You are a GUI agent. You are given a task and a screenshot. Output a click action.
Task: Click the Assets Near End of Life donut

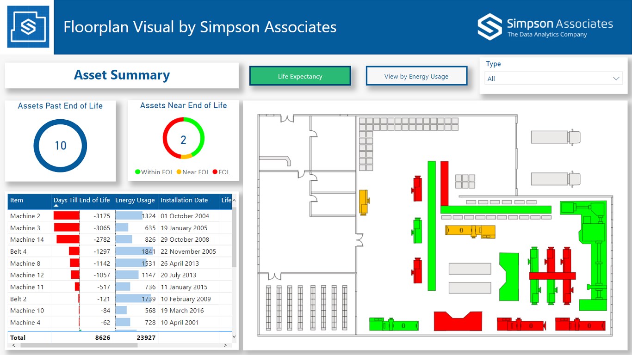click(x=184, y=138)
